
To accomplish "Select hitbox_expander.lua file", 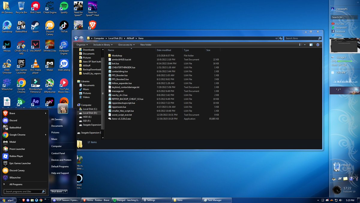I will (x=163, y=83).
